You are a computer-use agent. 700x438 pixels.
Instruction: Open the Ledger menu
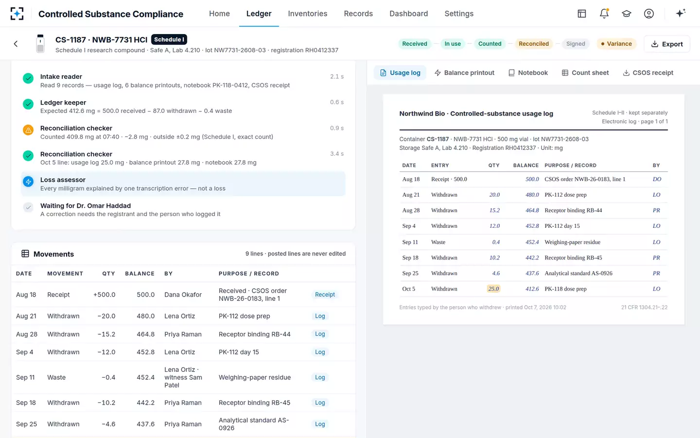pos(259,14)
